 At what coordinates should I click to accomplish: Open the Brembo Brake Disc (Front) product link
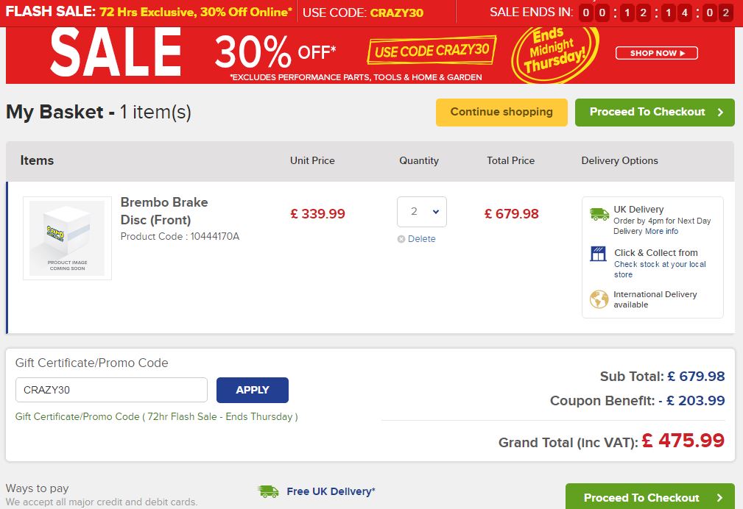(x=164, y=210)
